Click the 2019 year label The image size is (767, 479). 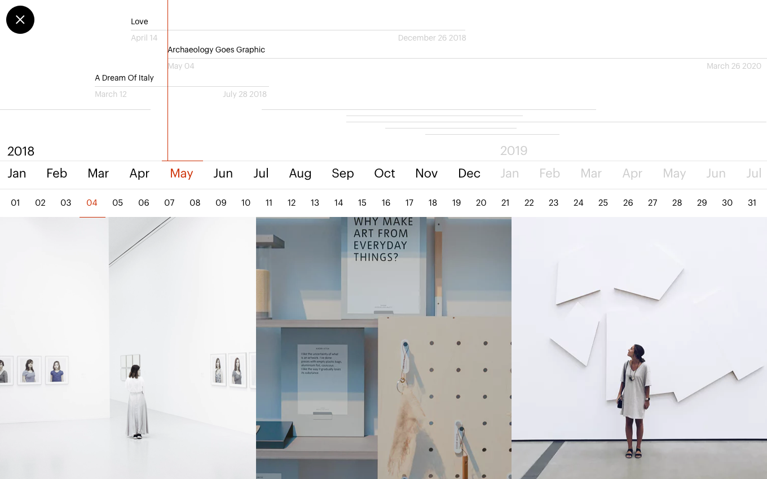point(514,151)
